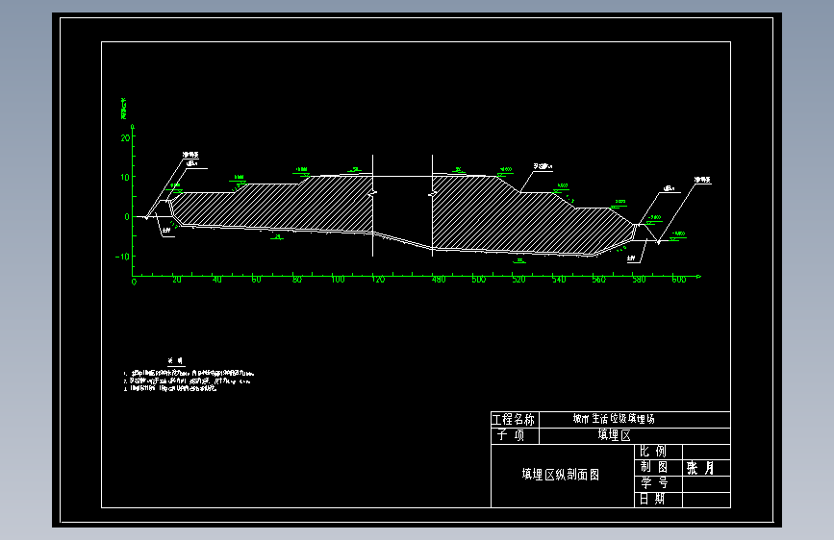
Task: Click the '城市生活垃圾填埋场' project name text
Action: 614,419
